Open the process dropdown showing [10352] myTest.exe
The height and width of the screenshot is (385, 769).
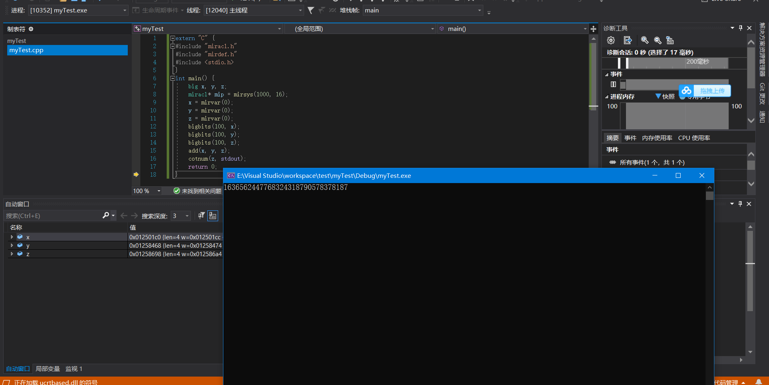(x=125, y=10)
